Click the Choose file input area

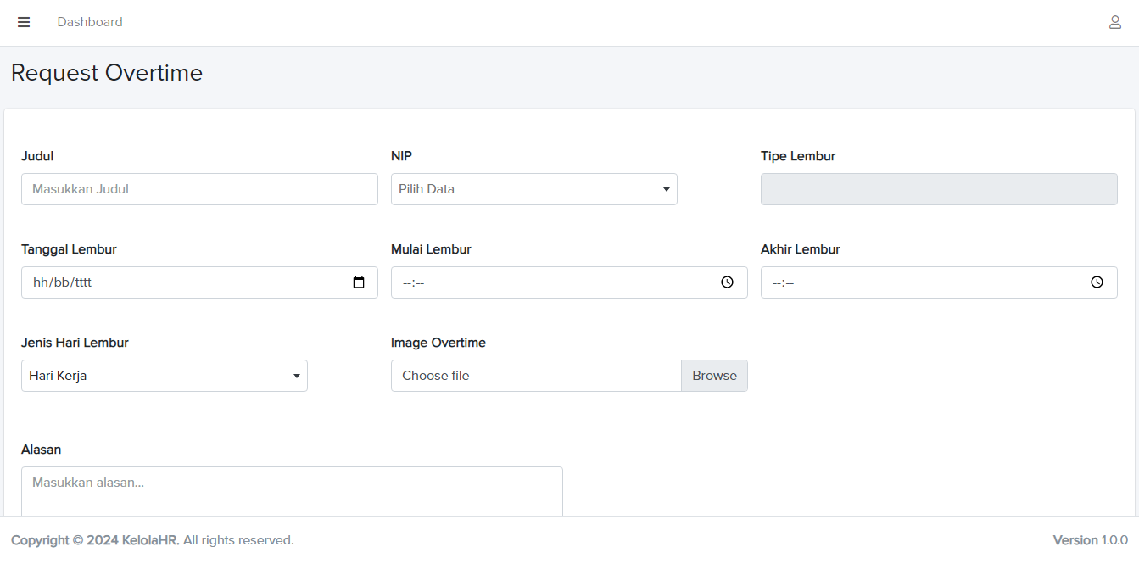point(535,376)
